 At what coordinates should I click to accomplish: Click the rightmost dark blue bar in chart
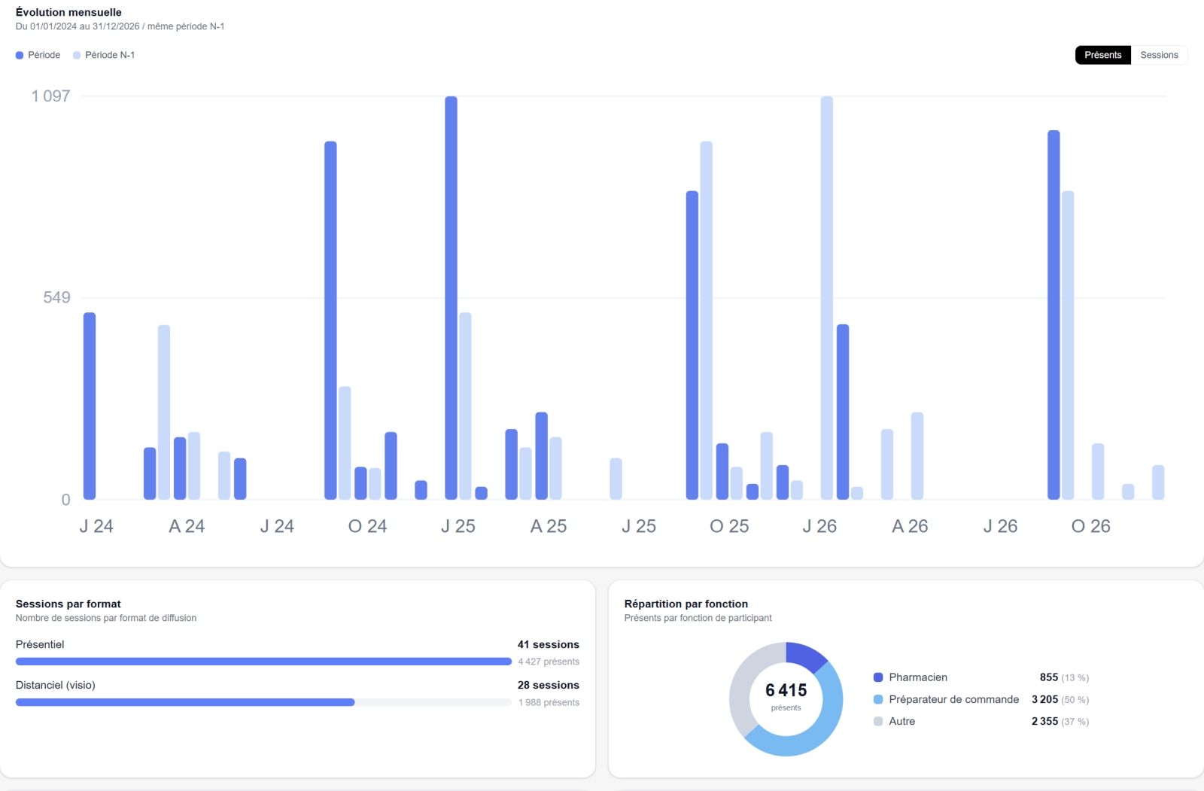[1053, 315]
